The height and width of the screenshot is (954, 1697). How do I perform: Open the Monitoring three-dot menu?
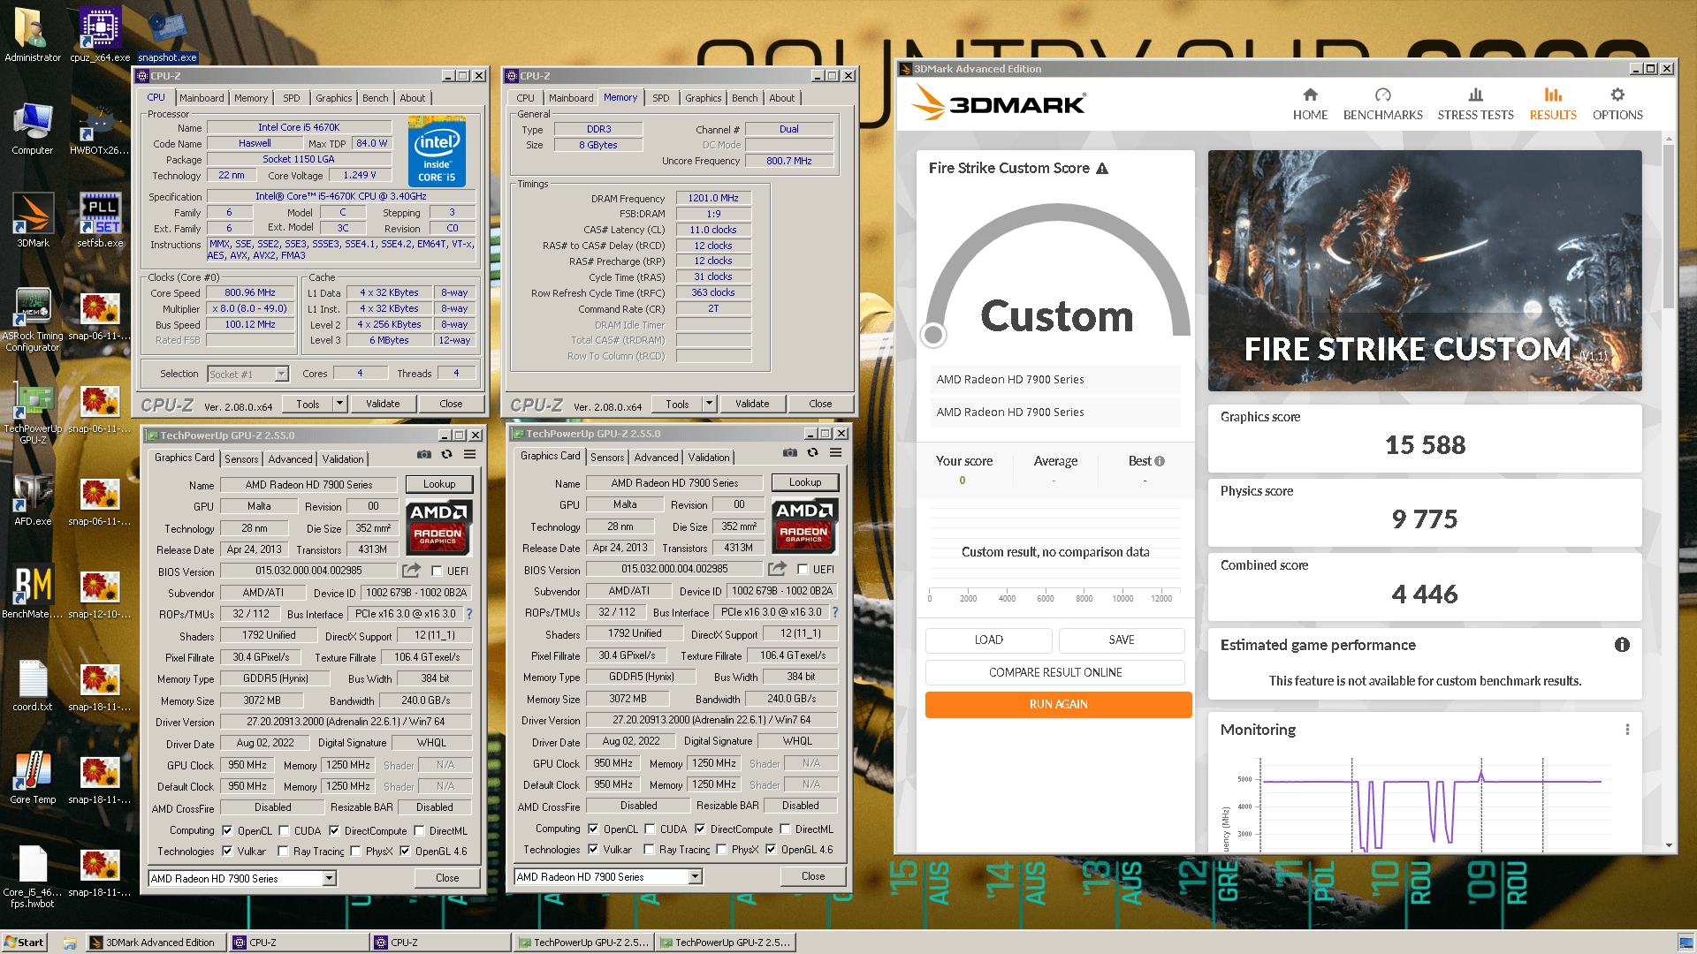pyautogui.click(x=1627, y=730)
